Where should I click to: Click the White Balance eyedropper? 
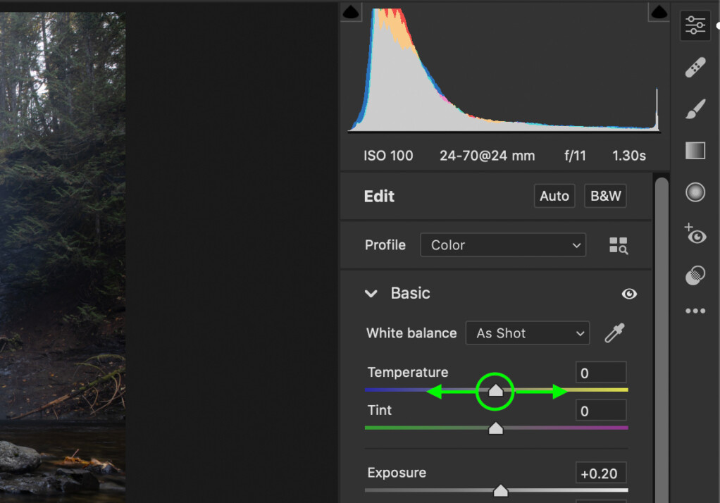[614, 333]
